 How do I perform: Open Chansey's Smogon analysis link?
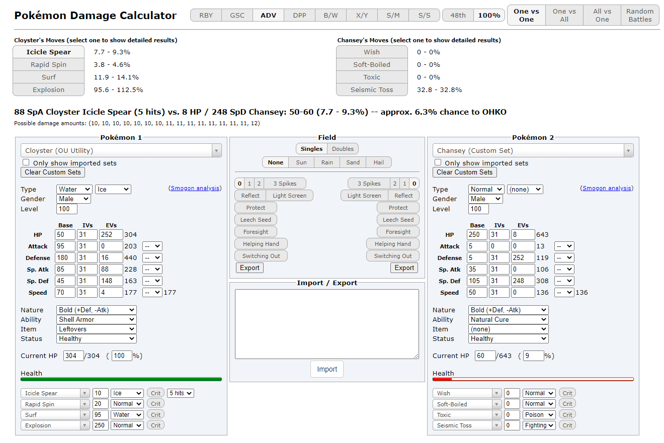coord(607,188)
